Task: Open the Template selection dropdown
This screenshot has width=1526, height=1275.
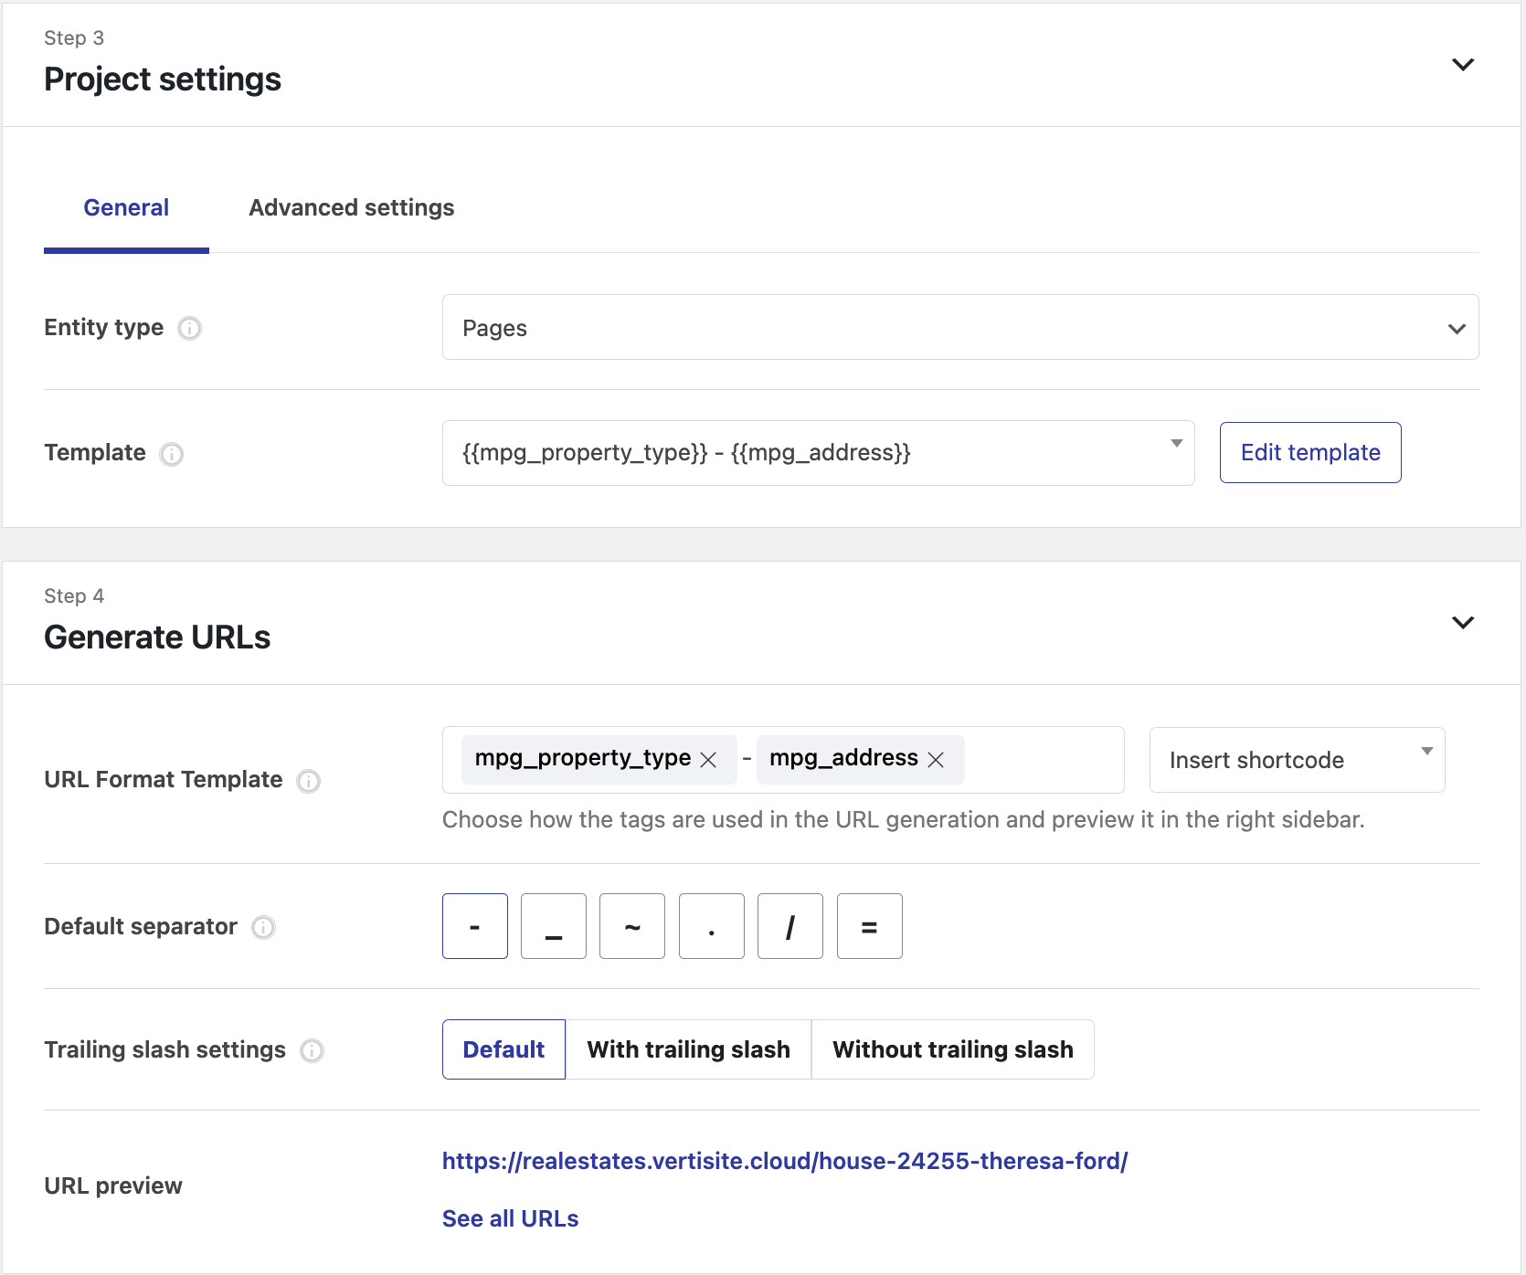Action: click(x=818, y=453)
